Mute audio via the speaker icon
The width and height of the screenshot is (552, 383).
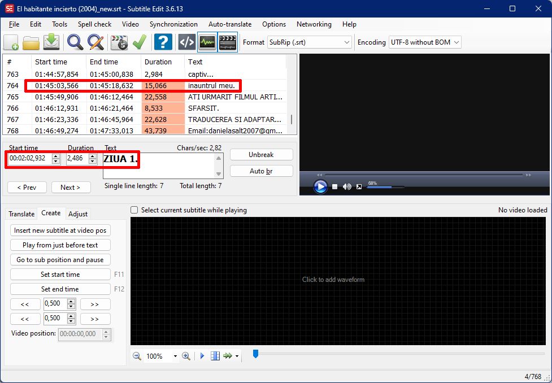[x=347, y=186]
